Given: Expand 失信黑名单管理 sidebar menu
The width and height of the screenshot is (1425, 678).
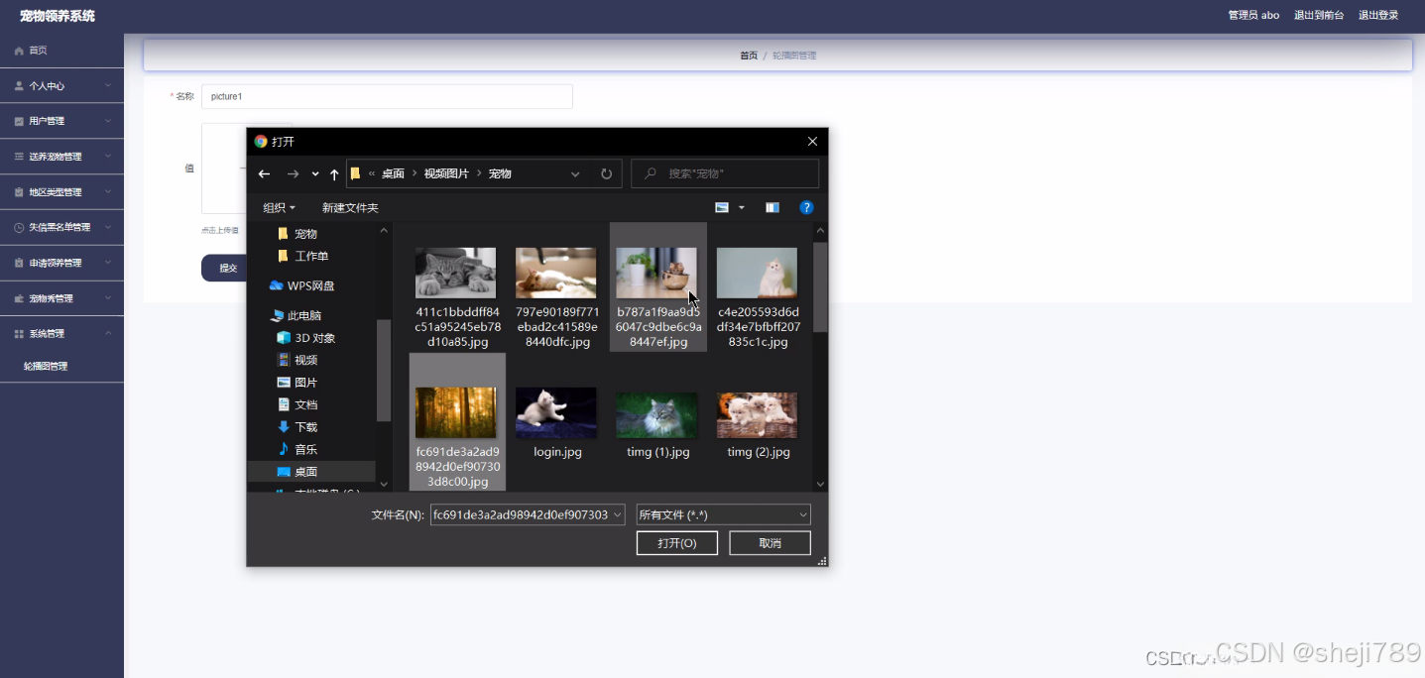Looking at the screenshot, I should tap(61, 227).
